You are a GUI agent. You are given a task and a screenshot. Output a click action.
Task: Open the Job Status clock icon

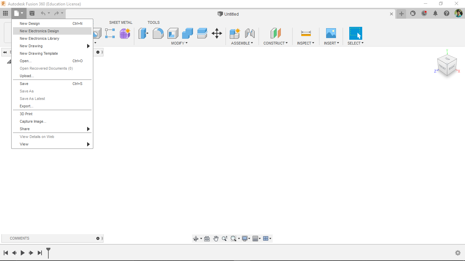(424, 14)
